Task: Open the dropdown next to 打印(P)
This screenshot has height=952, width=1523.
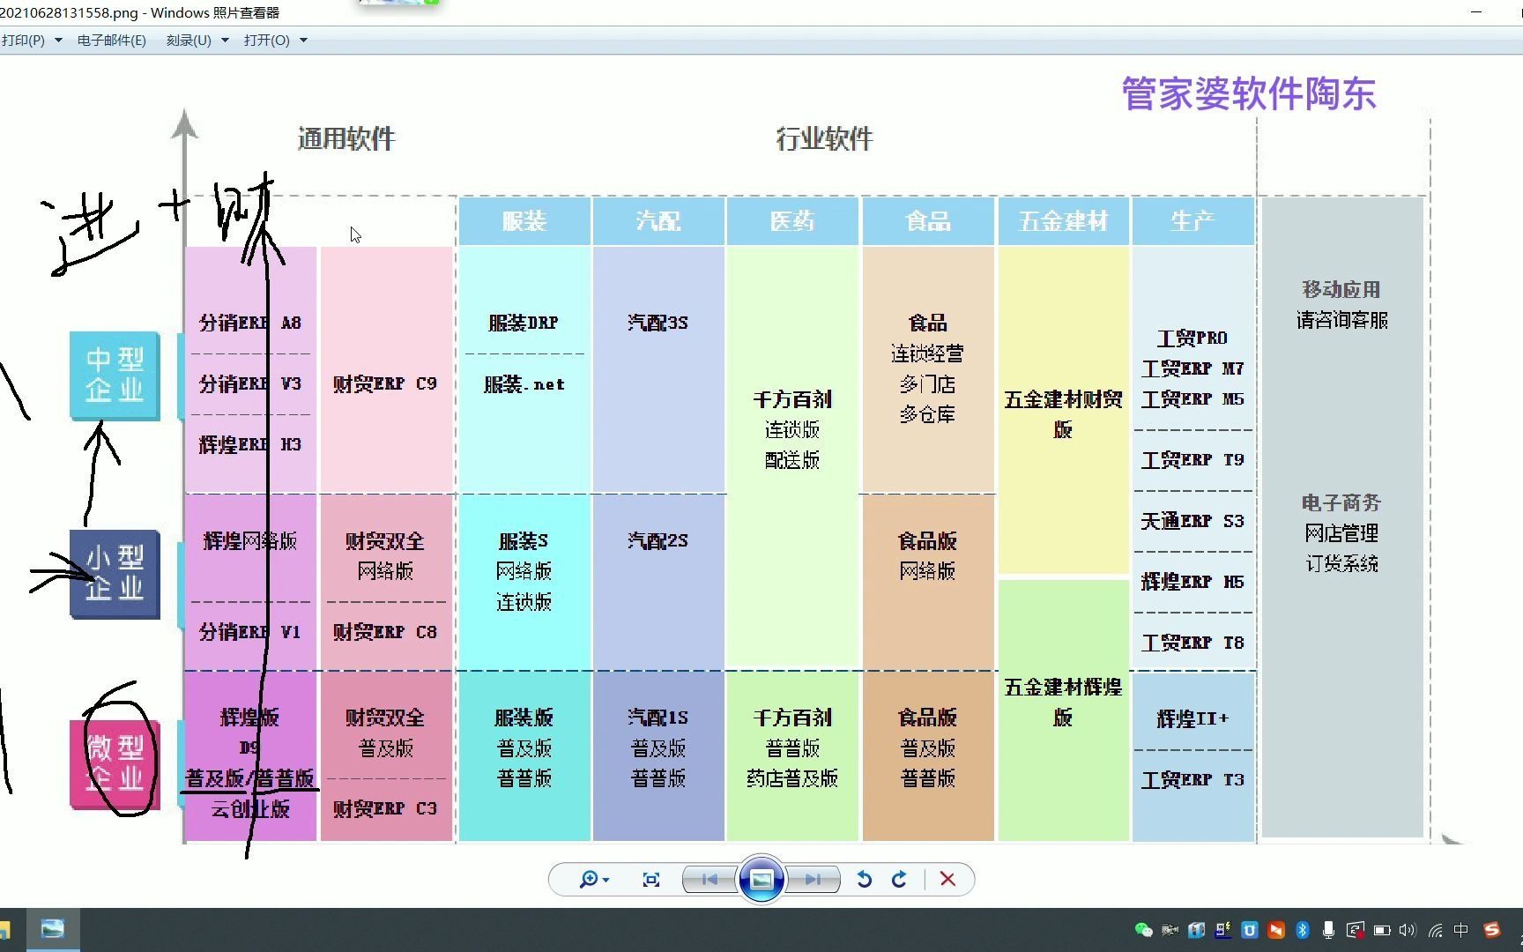Action: click(58, 40)
